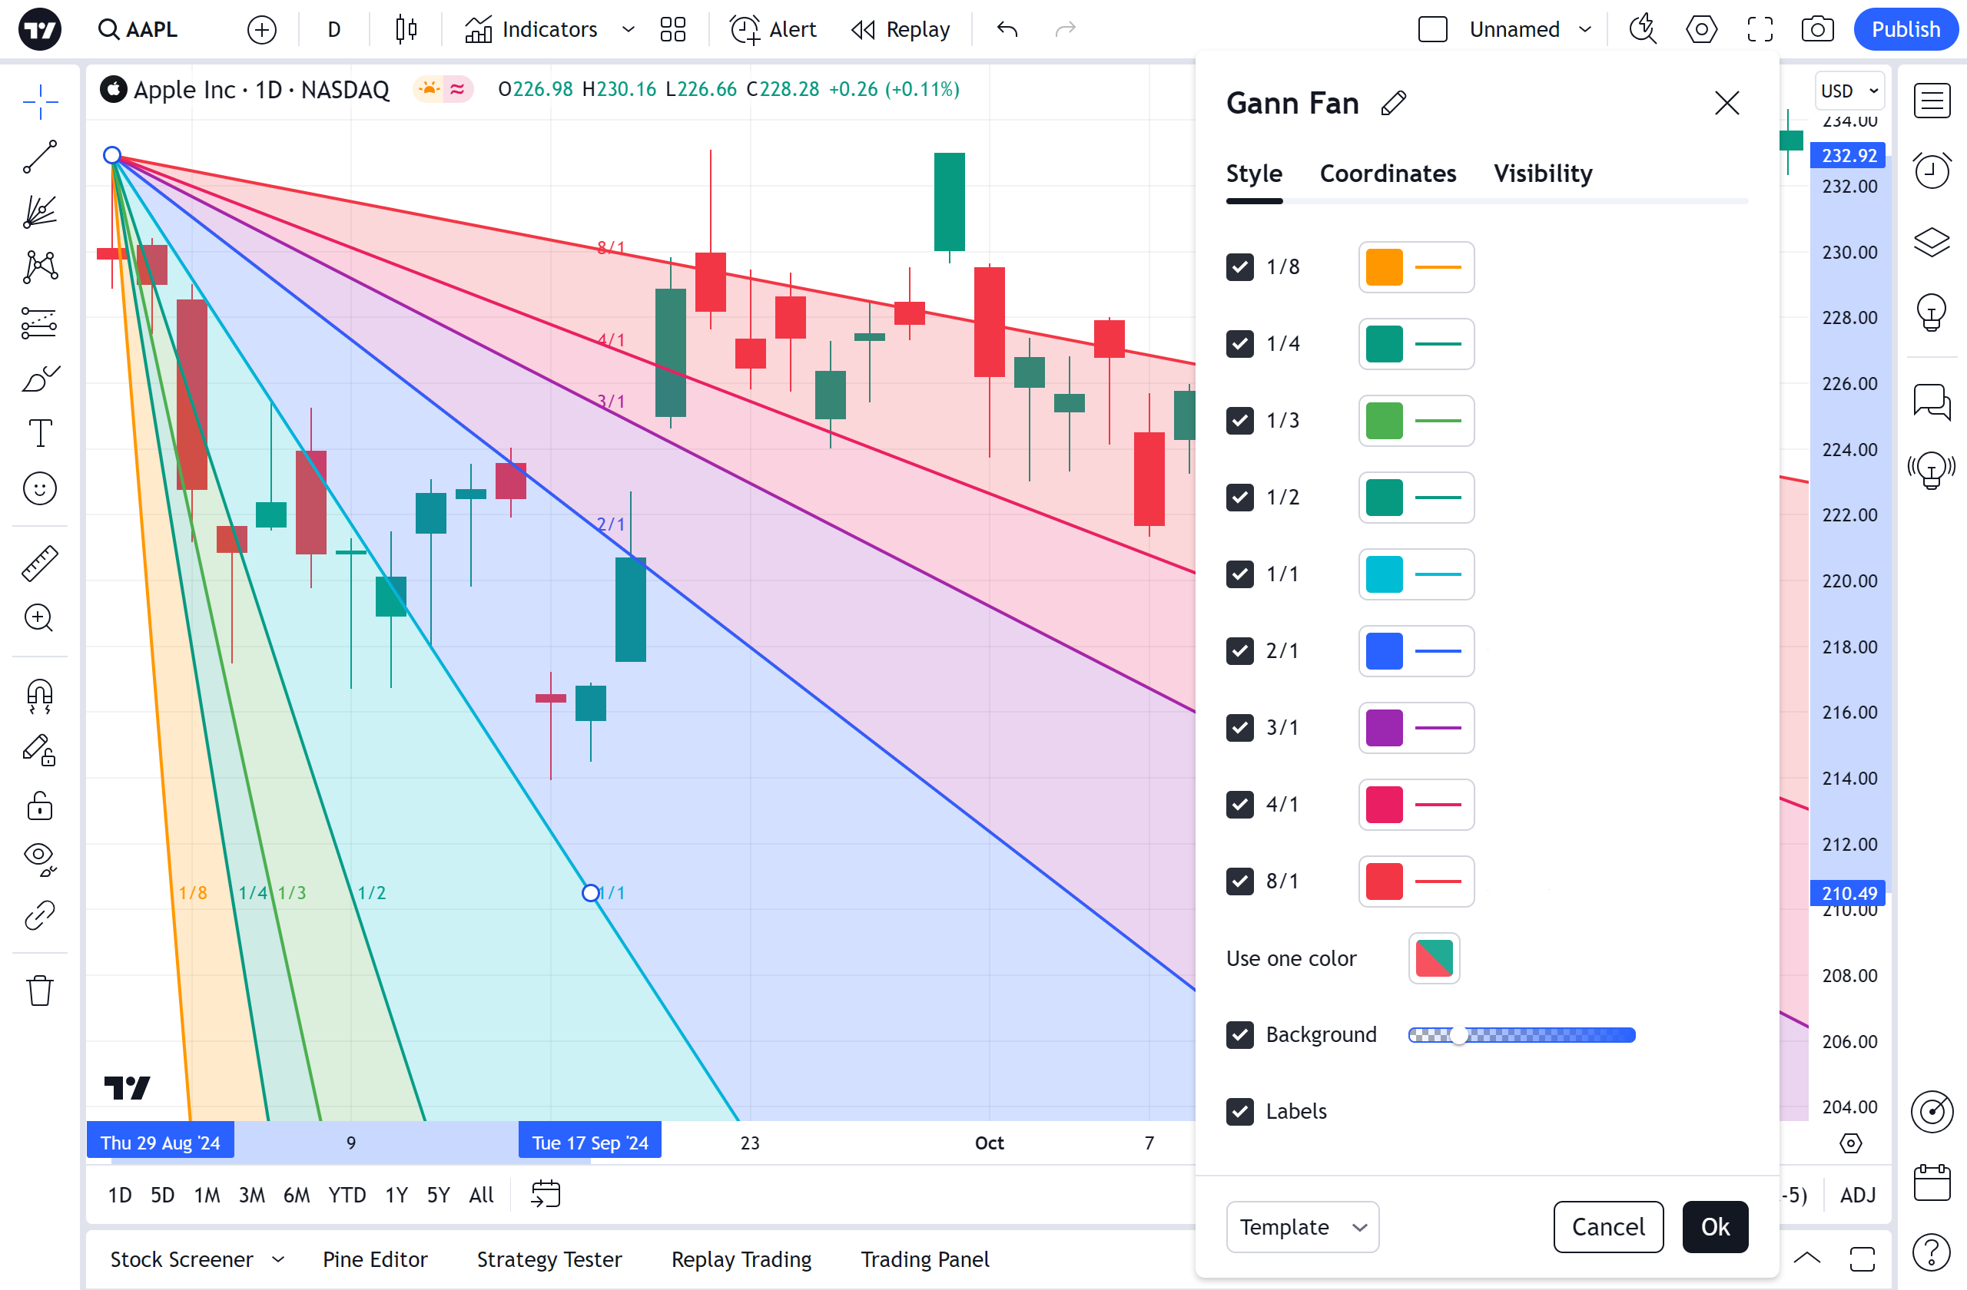The image size is (1967, 1290).
Task: Open the 3/1 purple color swatch
Action: coord(1384,728)
